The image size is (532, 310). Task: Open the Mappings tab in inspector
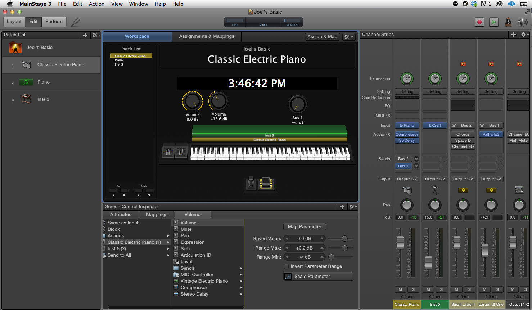pyautogui.click(x=157, y=215)
